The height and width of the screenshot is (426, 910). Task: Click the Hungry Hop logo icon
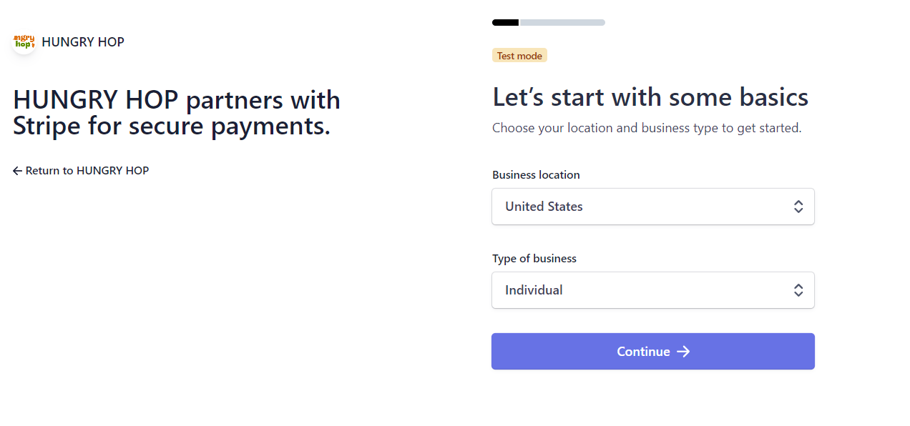pos(24,42)
